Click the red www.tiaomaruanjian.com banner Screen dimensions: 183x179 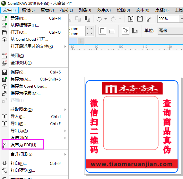click(x=132, y=164)
